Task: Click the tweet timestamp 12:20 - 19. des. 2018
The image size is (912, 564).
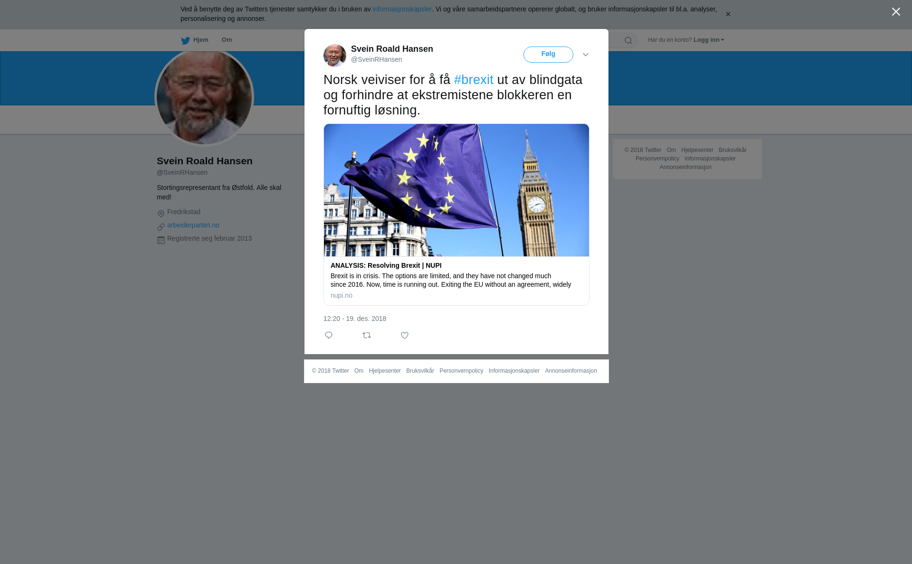Action: [x=355, y=319]
